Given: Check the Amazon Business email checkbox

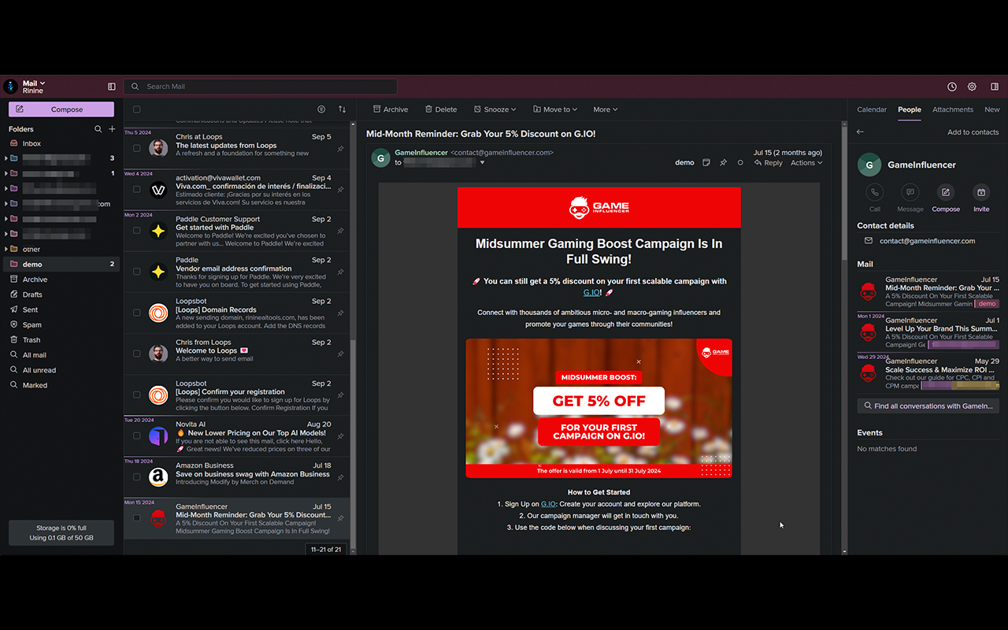Looking at the screenshot, I should 136,477.
